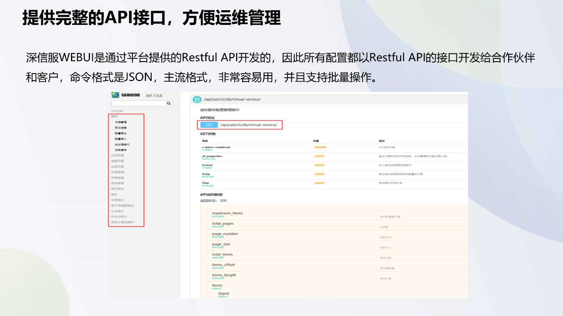Expand the 全局负载 sidebar category

click(x=118, y=167)
